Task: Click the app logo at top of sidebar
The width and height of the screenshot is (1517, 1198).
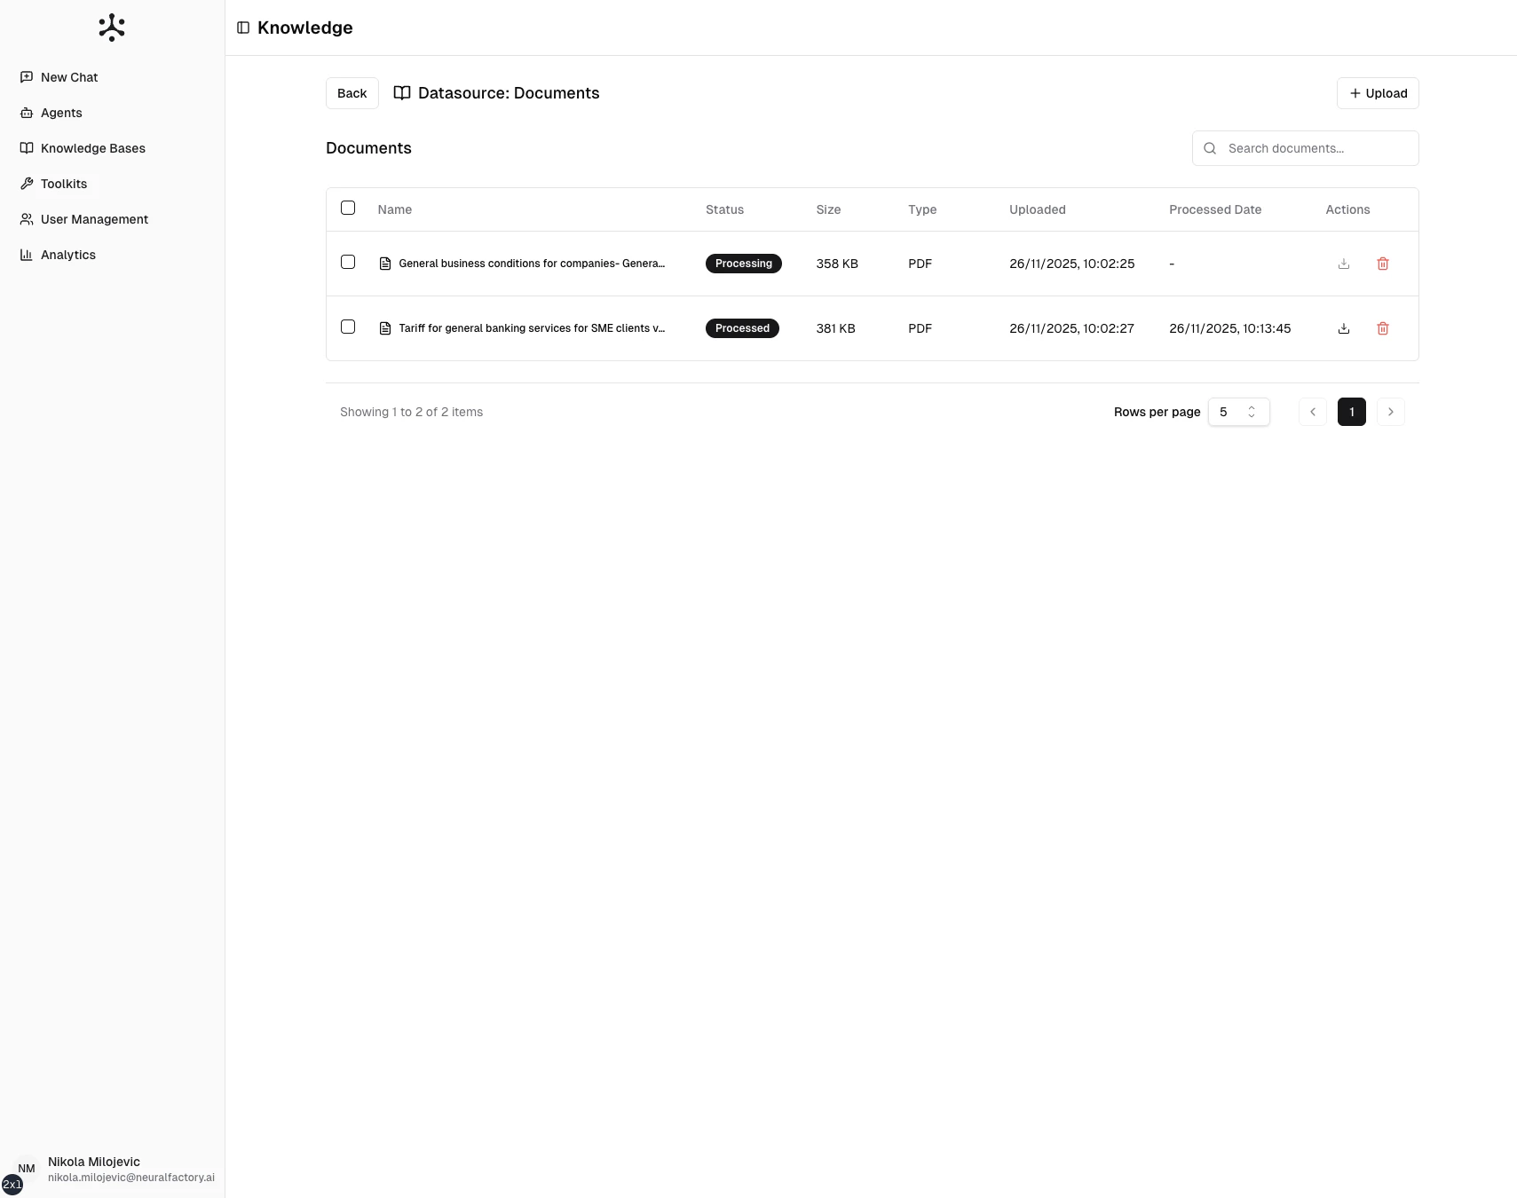Action: pyautogui.click(x=112, y=28)
